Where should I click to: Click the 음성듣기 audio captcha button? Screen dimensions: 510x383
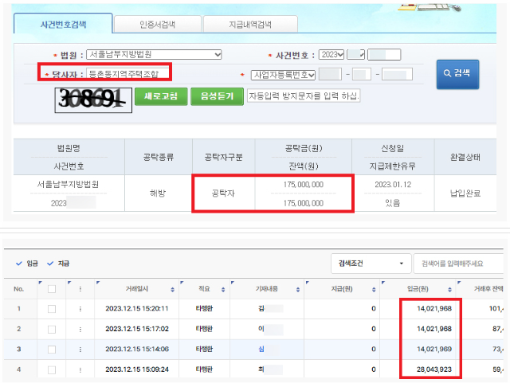pos(217,96)
